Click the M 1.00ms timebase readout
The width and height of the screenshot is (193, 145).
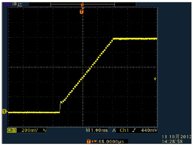point(97,130)
